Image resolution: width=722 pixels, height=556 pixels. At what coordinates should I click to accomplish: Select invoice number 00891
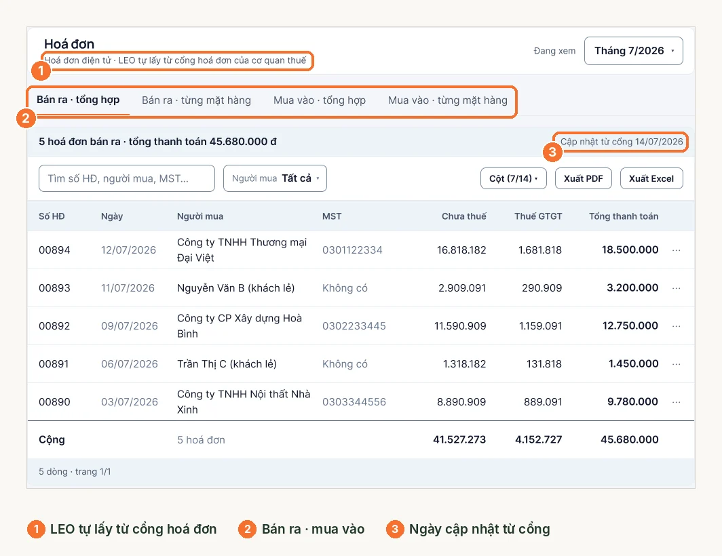coord(54,364)
